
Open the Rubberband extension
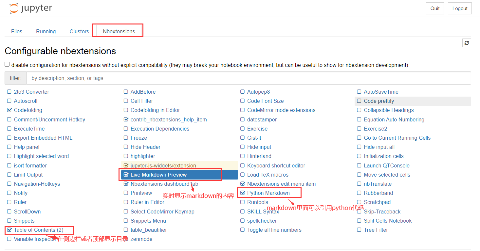click(378, 193)
